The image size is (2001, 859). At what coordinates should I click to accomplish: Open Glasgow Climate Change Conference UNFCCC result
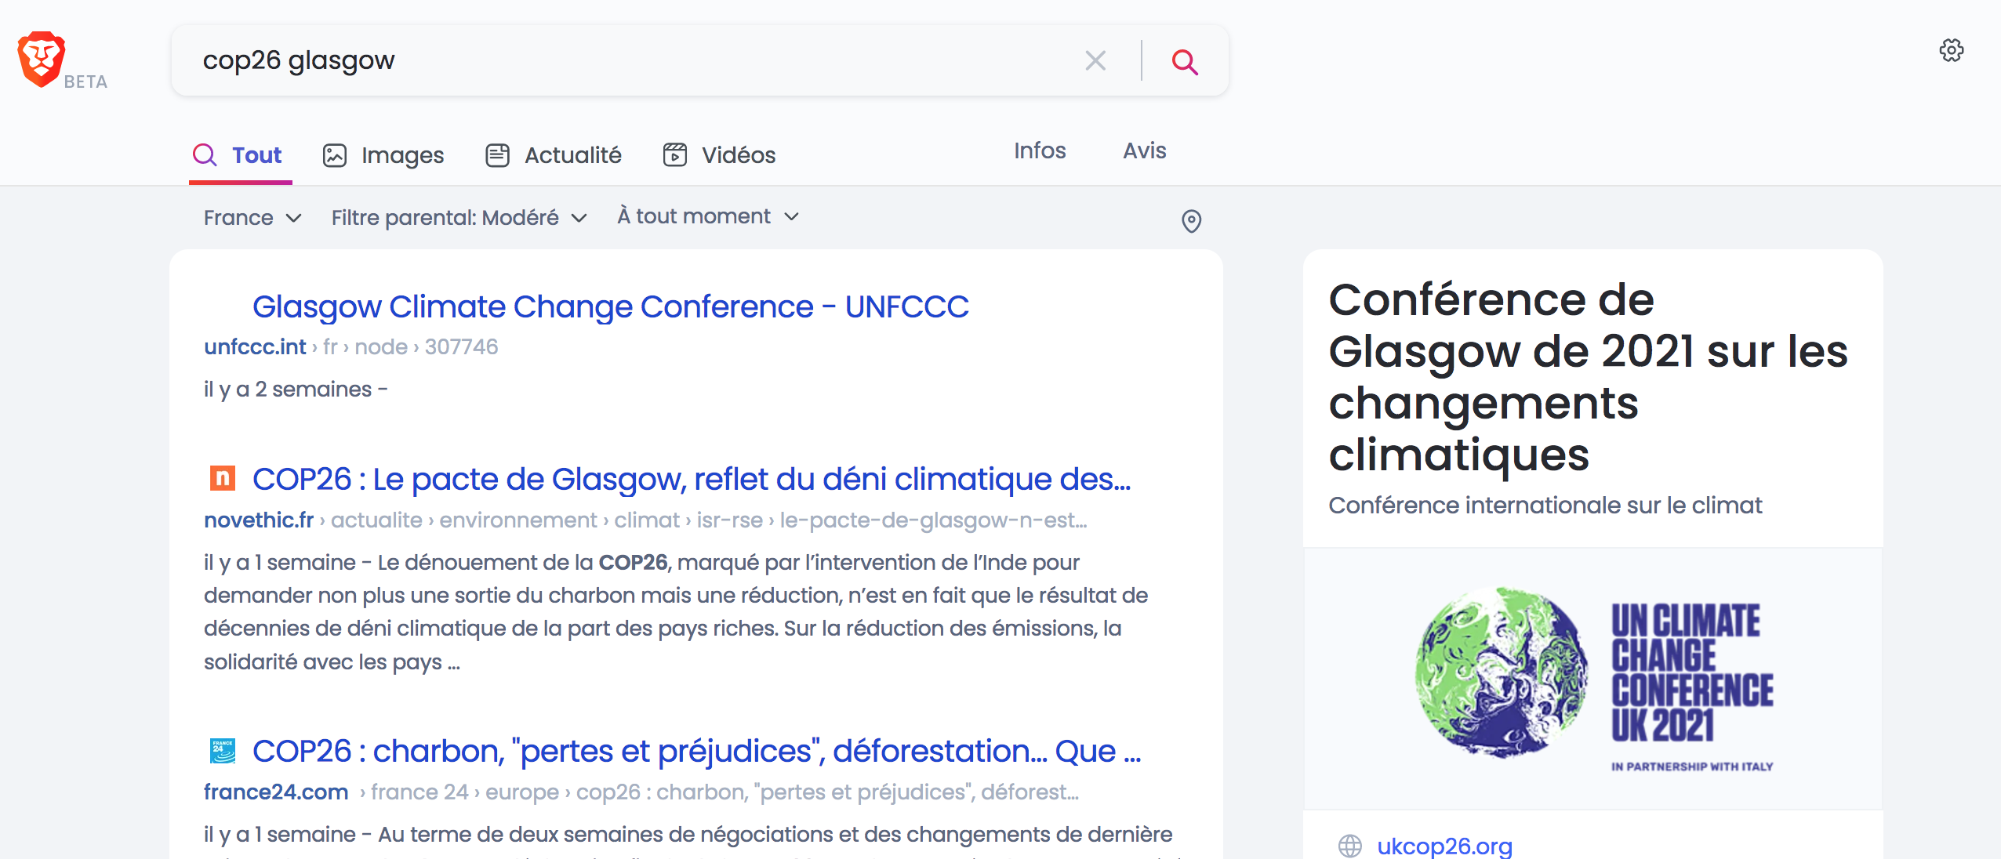(610, 306)
